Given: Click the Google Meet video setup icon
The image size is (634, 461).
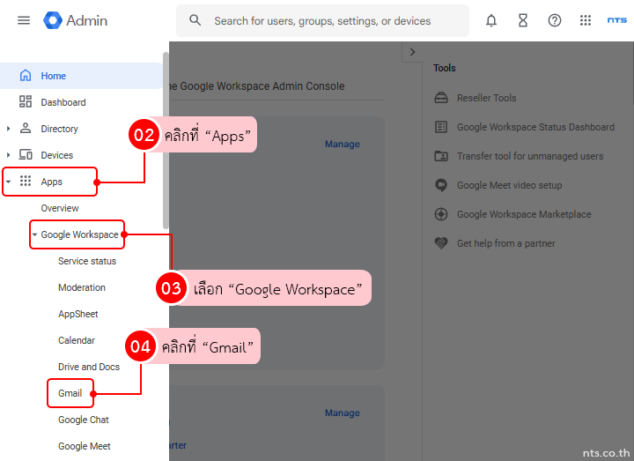Looking at the screenshot, I should pos(441,185).
